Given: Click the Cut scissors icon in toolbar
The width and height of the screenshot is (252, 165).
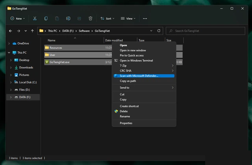Looking at the screenshot, I should [35, 19].
